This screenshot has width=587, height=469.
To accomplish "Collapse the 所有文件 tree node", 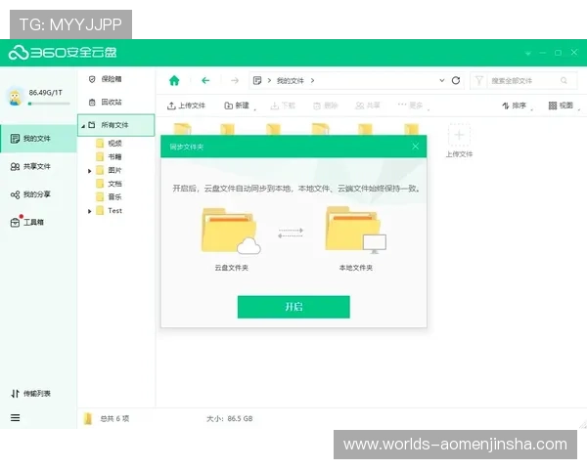I will [83, 126].
